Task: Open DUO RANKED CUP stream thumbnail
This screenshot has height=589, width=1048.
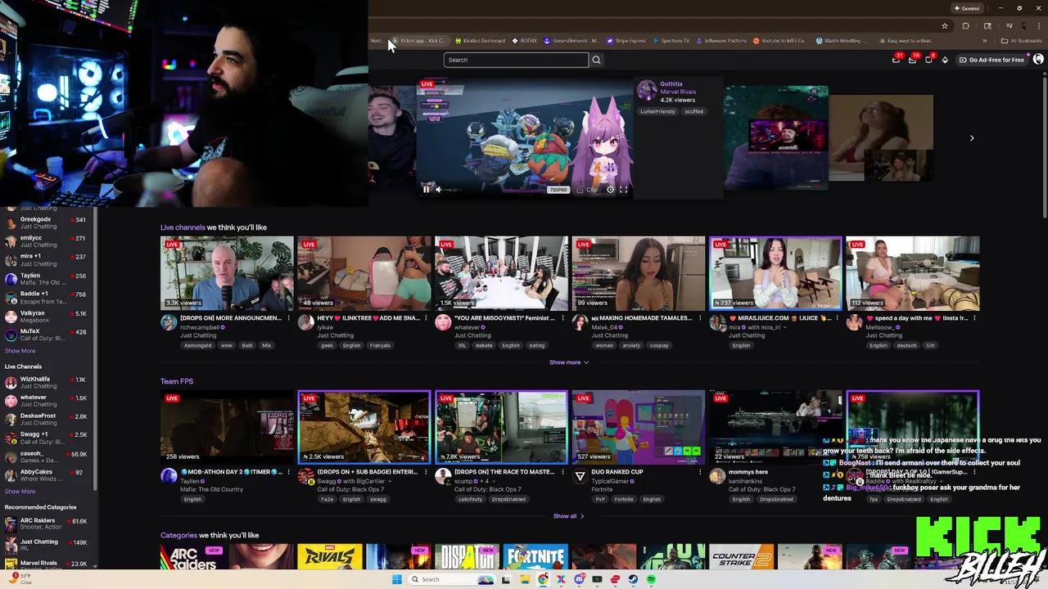Action: [x=638, y=427]
